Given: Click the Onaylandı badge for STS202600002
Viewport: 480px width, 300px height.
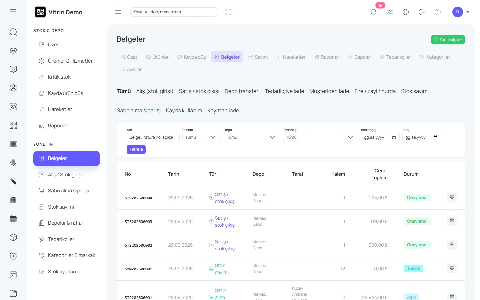Looking at the screenshot, I should [x=417, y=245].
